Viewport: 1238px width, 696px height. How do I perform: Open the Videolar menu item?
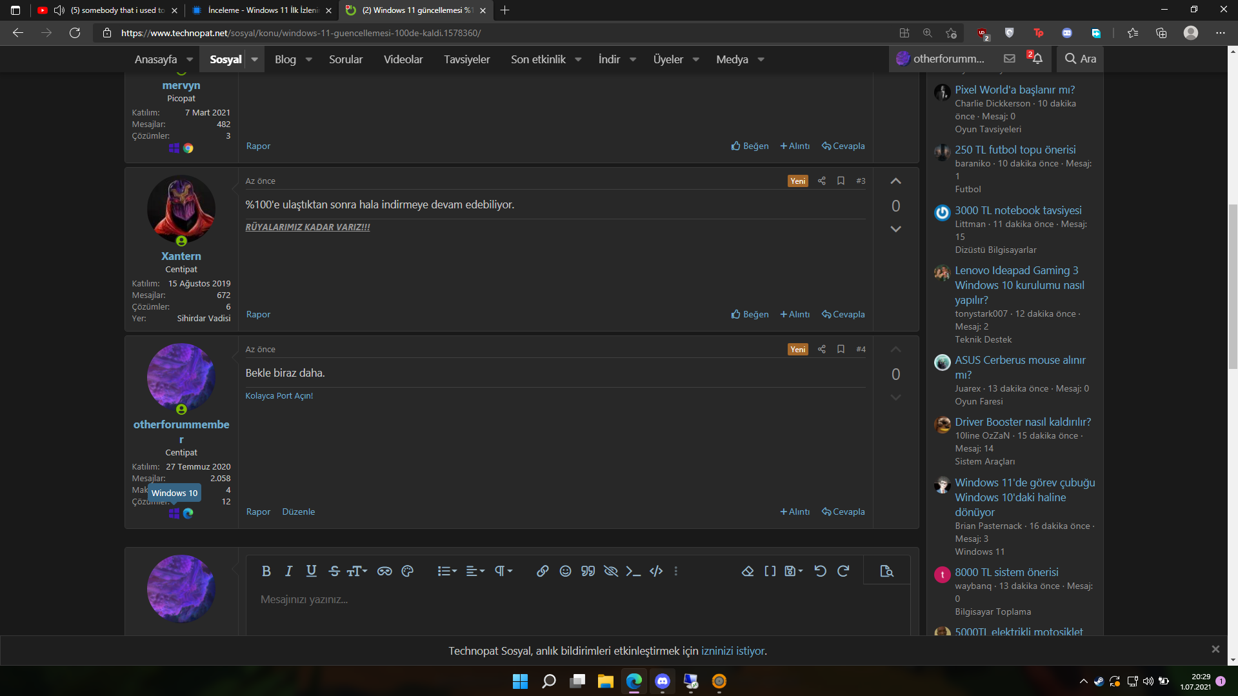point(403,59)
